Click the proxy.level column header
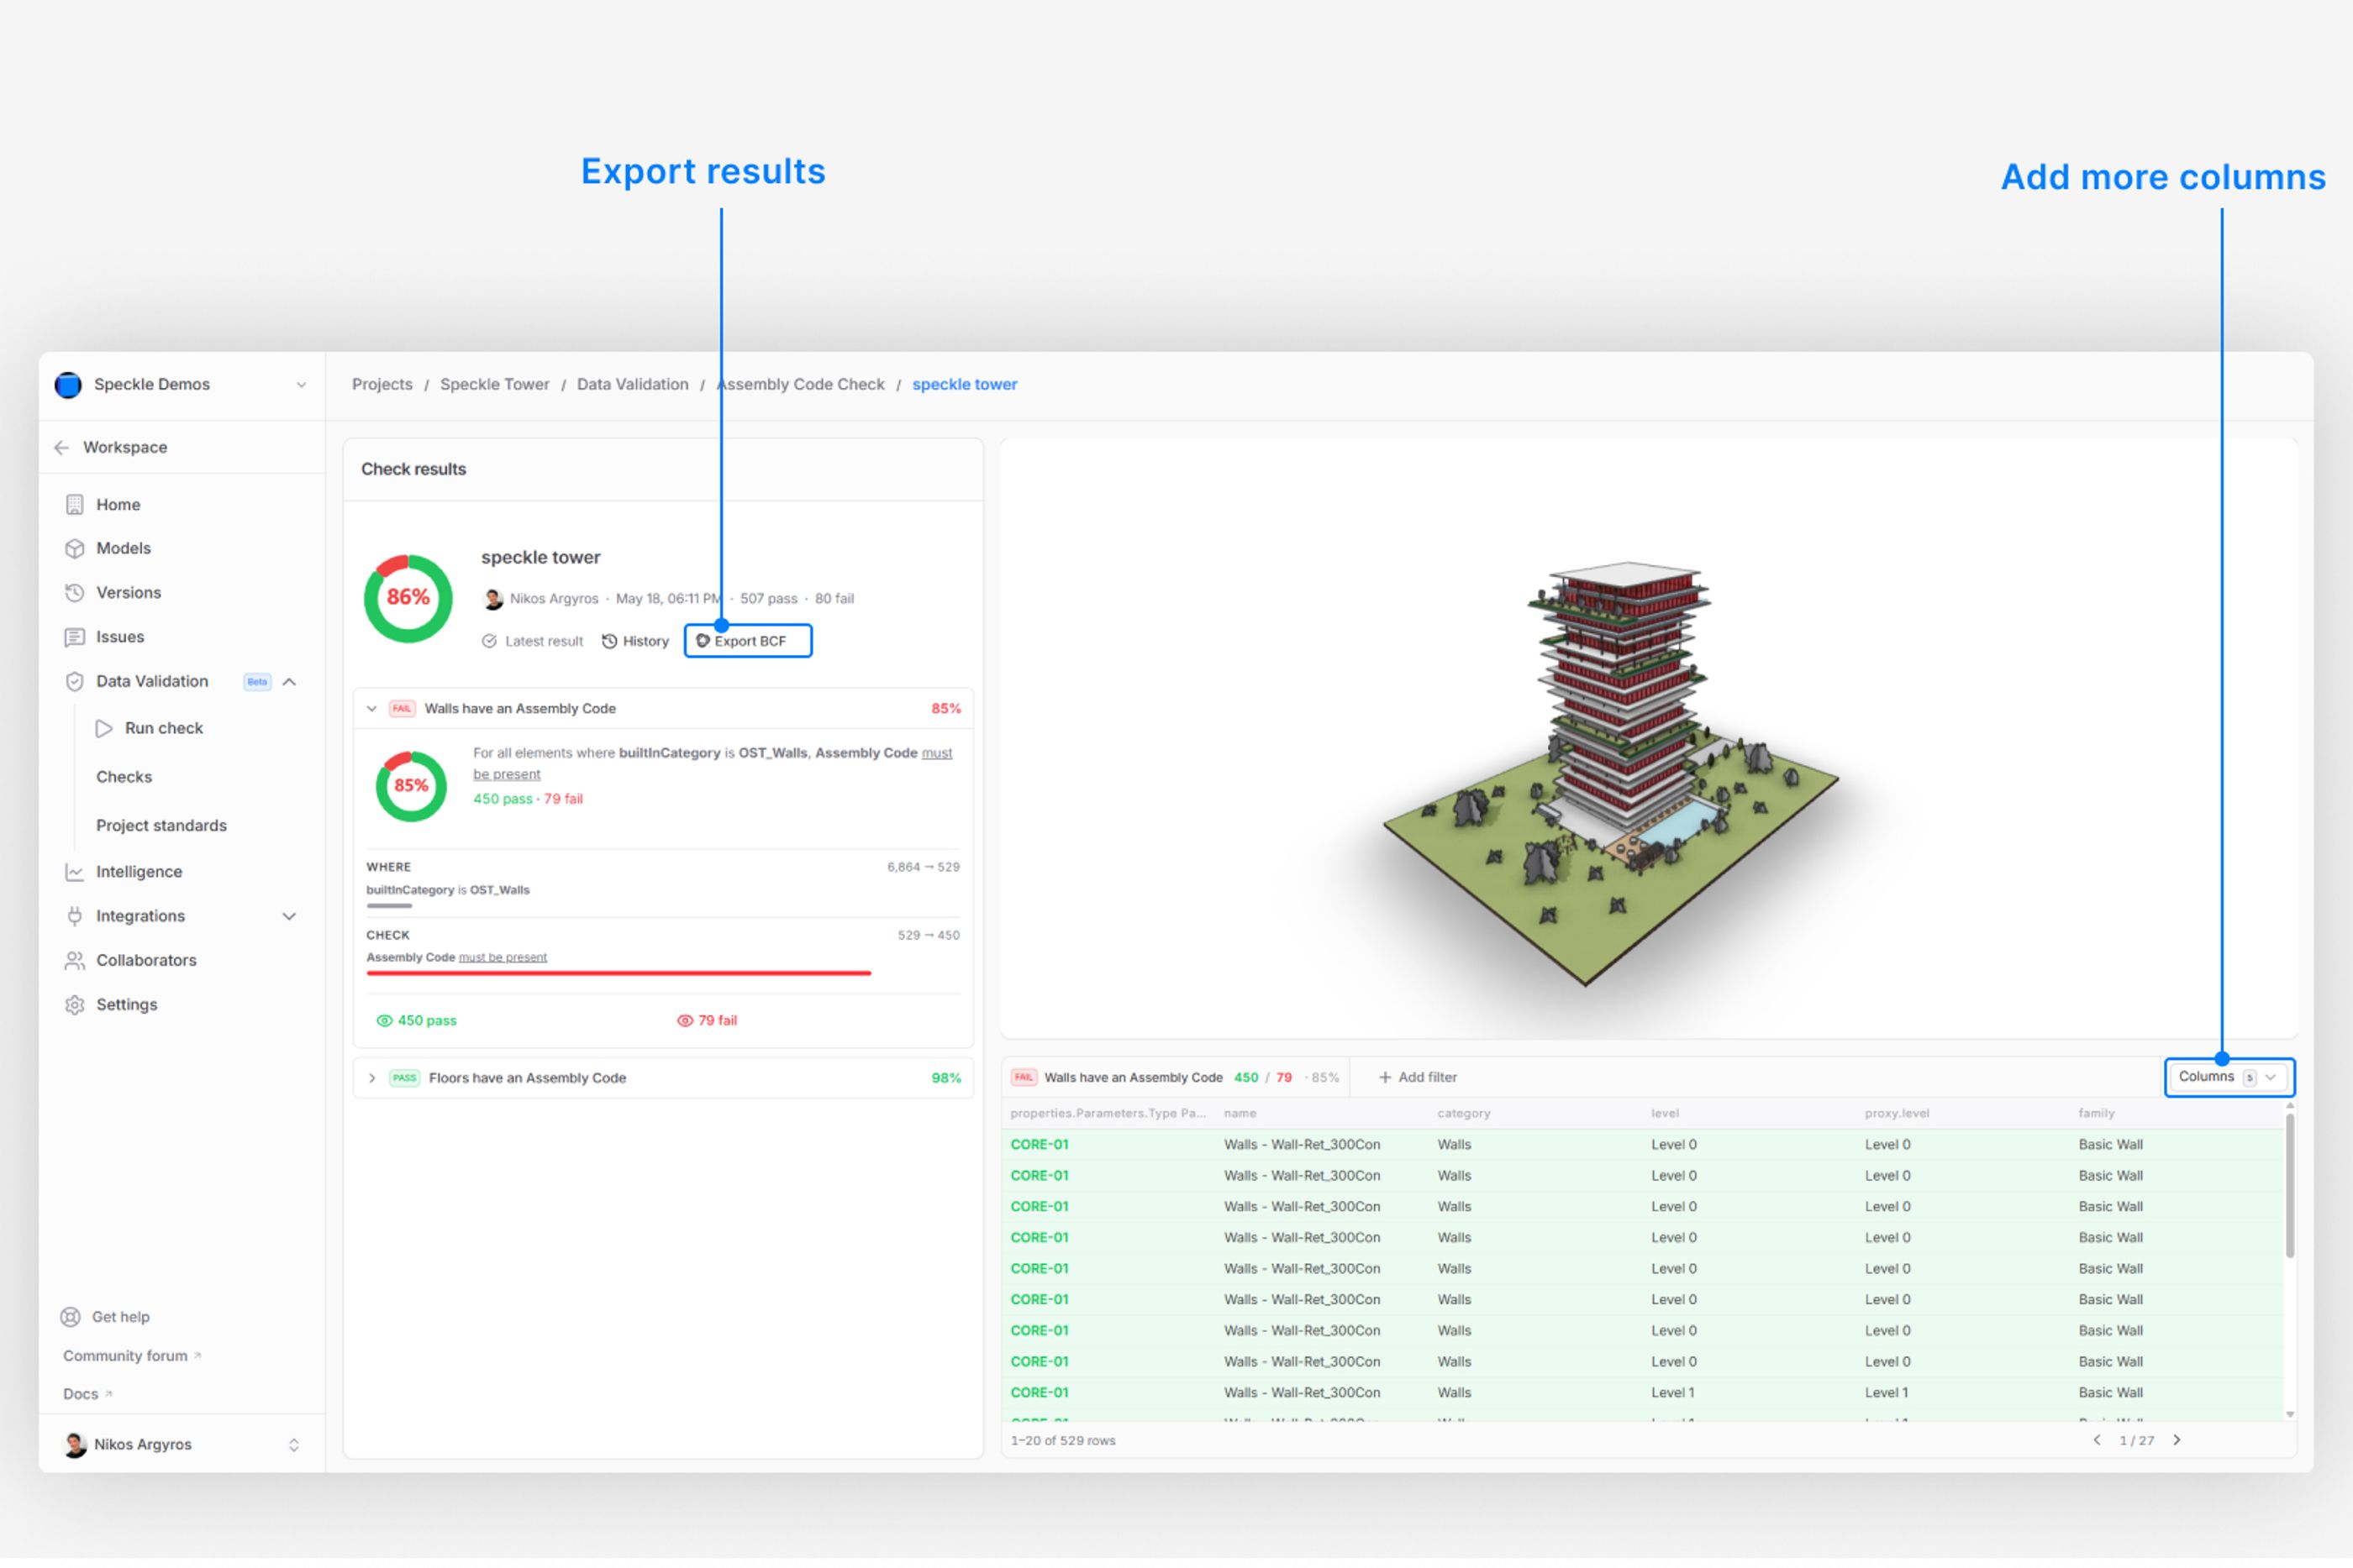Viewport: 2353px width, 1568px height. point(1897,1114)
